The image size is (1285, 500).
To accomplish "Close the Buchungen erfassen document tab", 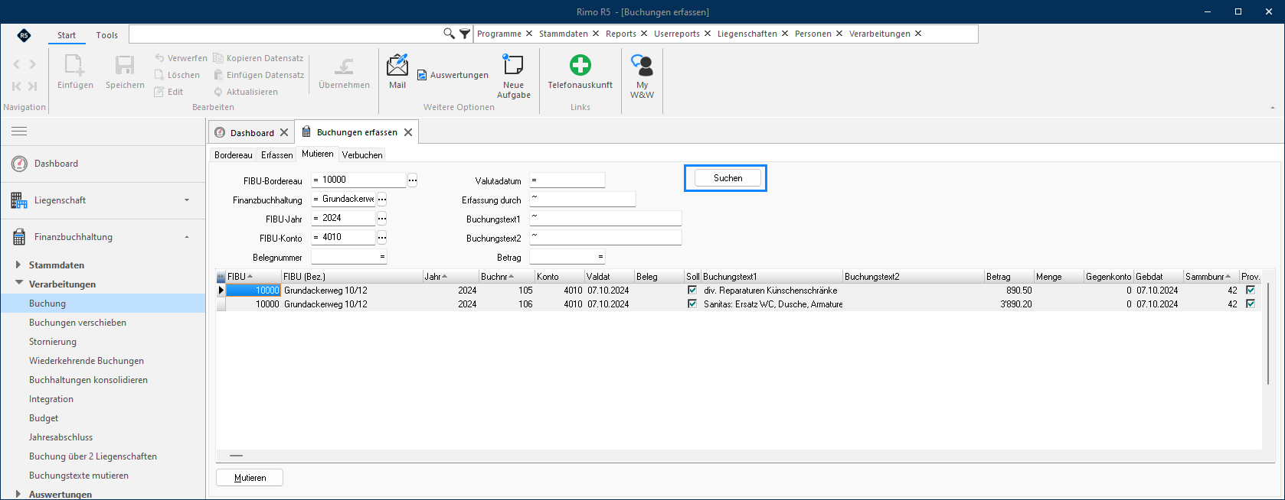I will pos(408,132).
